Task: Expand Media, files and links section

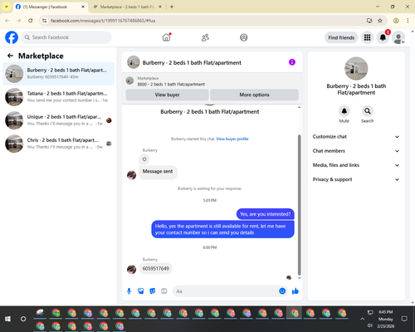Action: [x=356, y=165]
